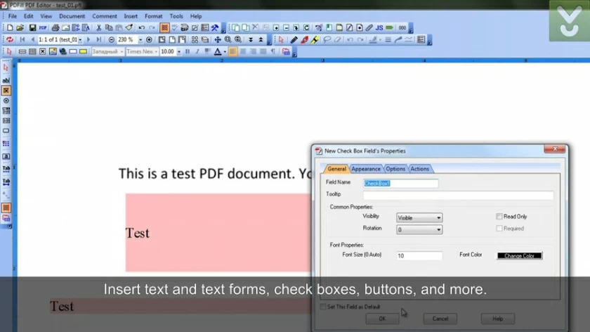Print the document with the printer icon
590x332 pixels.
pyautogui.click(x=55, y=28)
